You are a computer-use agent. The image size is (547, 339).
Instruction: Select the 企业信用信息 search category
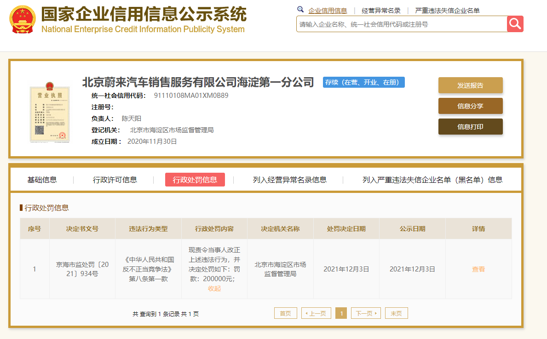[x=328, y=11]
